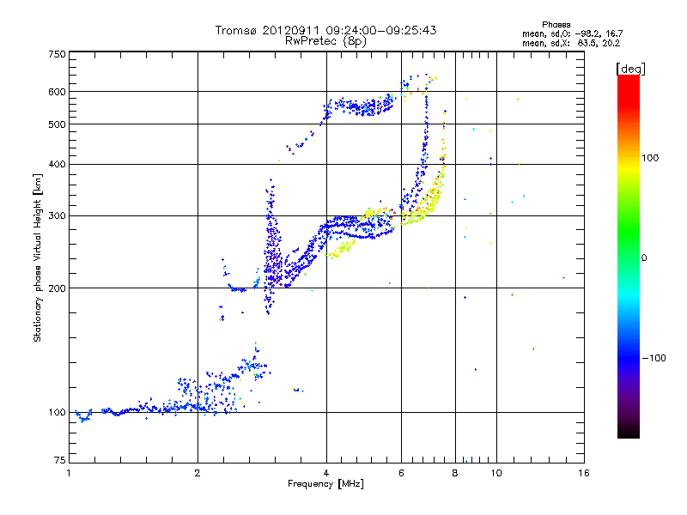This screenshot has width=687, height=515.
Task: Click the x-axis label '16'
Action: [x=584, y=473]
